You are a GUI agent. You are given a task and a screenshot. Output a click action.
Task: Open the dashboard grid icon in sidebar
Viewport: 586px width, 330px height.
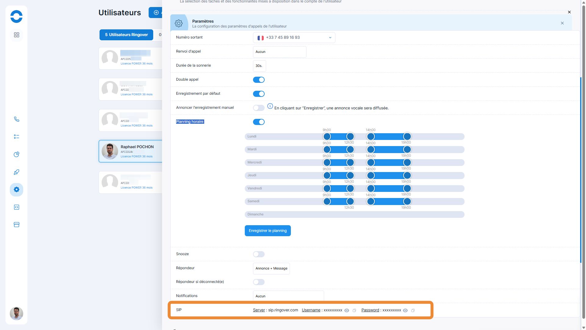click(x=16, y=35)
